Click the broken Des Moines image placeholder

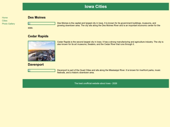coord(42,24)
